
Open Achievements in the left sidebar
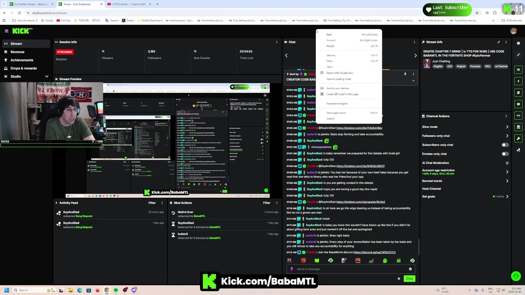[25, 60]
